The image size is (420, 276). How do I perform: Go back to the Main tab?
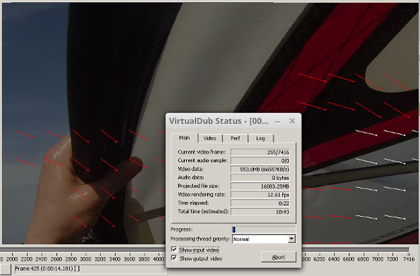(184, 138)
